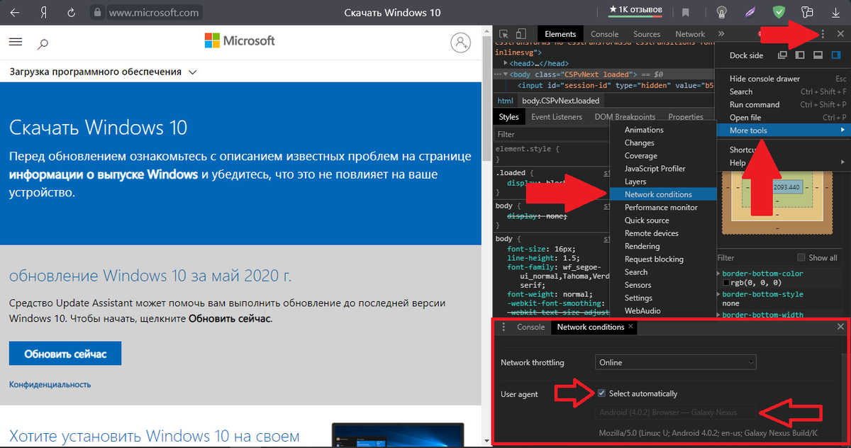Go back using the browser back arrow
The height and width of the screenshot is (448, 851).
pyautogui.click(x=15, y=12)
